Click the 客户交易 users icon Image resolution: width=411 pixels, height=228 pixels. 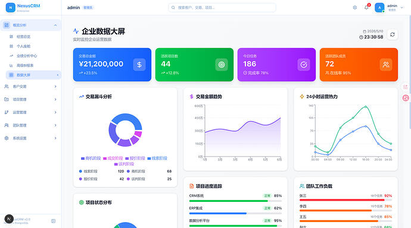point(7,87)
